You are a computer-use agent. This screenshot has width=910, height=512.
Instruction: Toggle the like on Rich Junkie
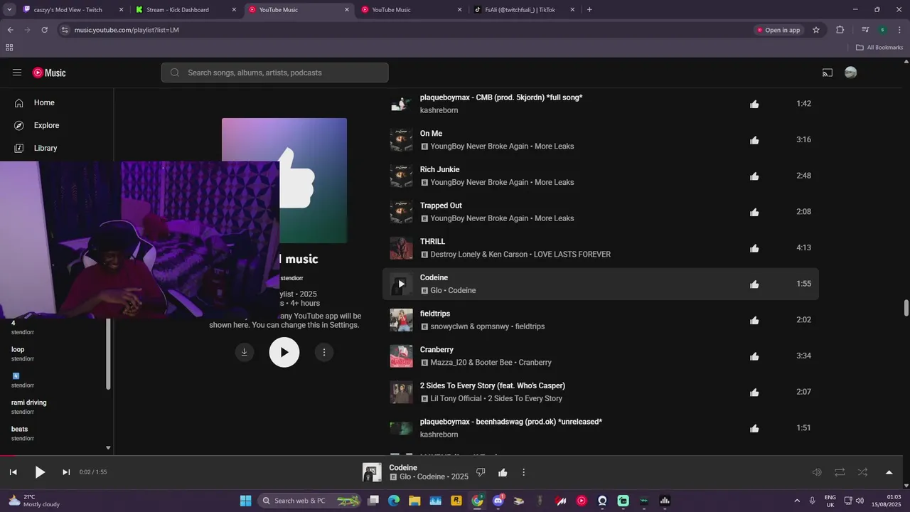(754, 176)
